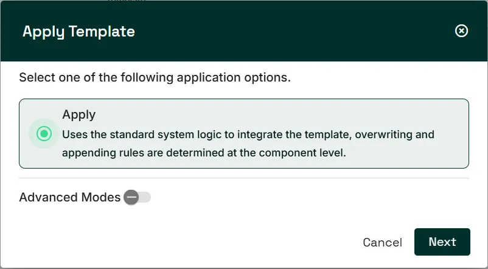Screen dimensions: 488x269
Task: Select the Apply radio button
Action: click(44, 133)
